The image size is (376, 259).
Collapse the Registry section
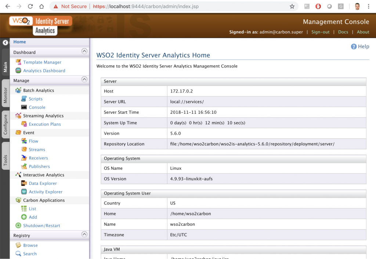click(x=84, y=234)
